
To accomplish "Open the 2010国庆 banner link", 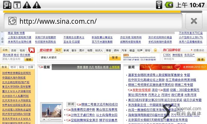I will [x=167, y=67].
